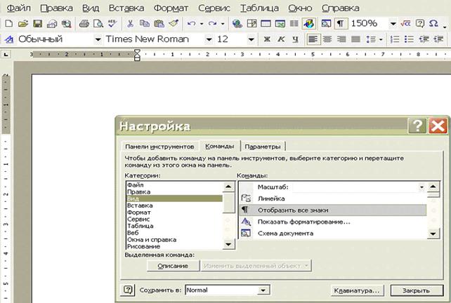This screenshot has height=303, width=451.
Task: Select Вставка in the categories list
Action: pyautogui.click(x=140, y=206)
